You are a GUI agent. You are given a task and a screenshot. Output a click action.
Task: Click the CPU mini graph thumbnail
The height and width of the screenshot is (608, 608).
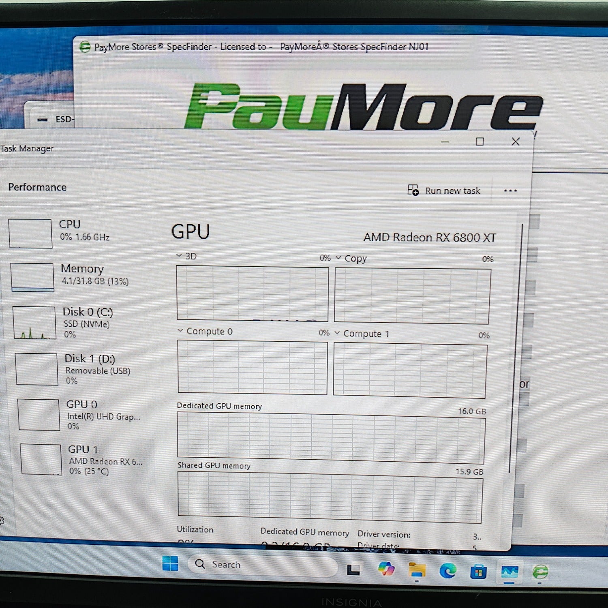(30, 233)
